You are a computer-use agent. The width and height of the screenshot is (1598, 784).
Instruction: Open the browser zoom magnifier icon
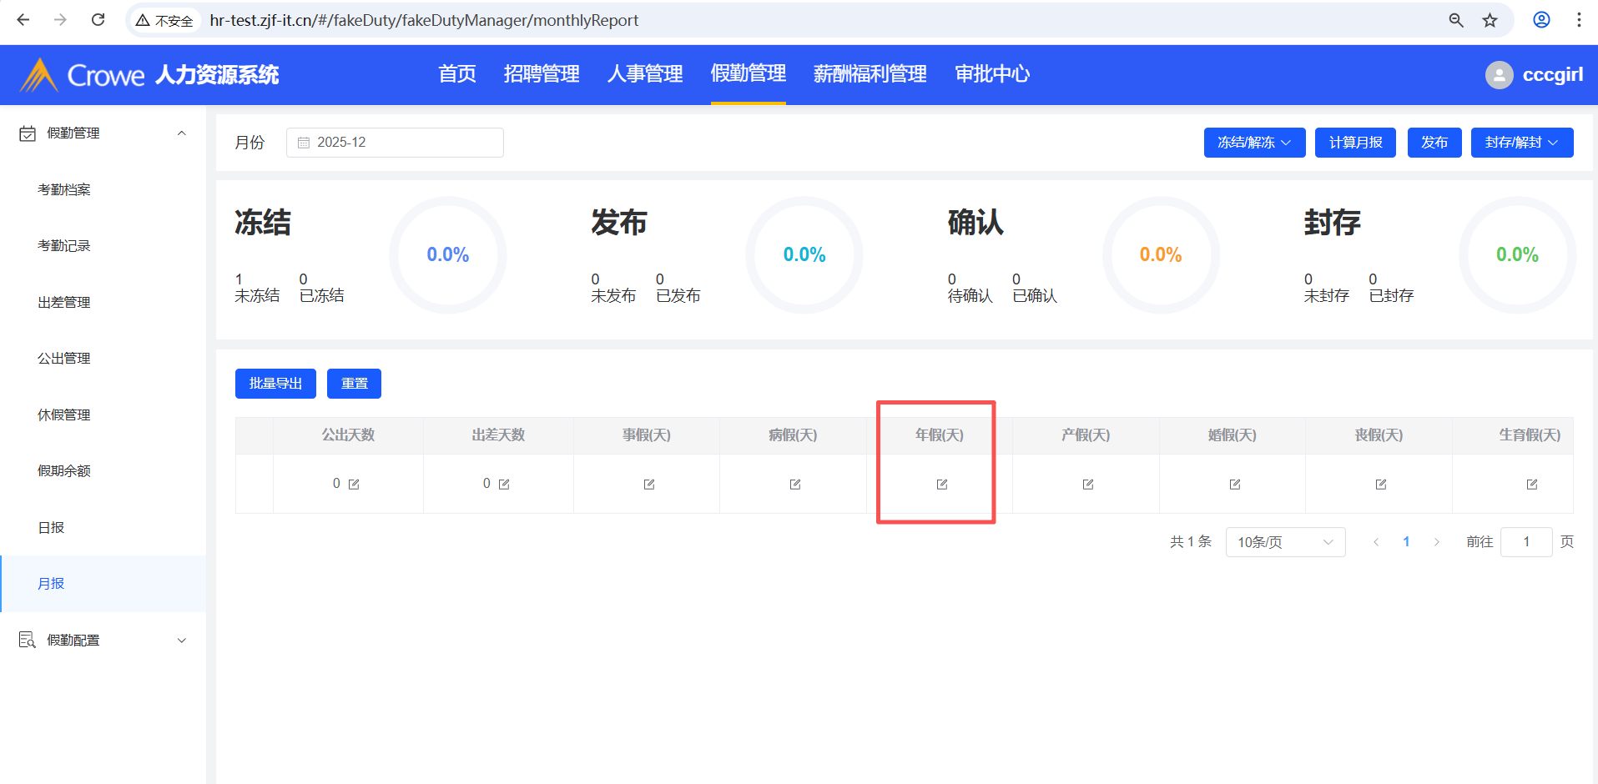click(x=1456, y=20)
